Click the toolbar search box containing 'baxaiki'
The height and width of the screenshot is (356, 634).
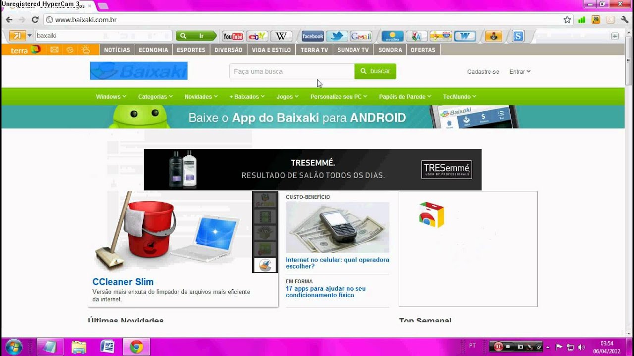pos(104,36)
